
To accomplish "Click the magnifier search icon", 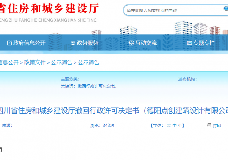I will coord(226,9).
